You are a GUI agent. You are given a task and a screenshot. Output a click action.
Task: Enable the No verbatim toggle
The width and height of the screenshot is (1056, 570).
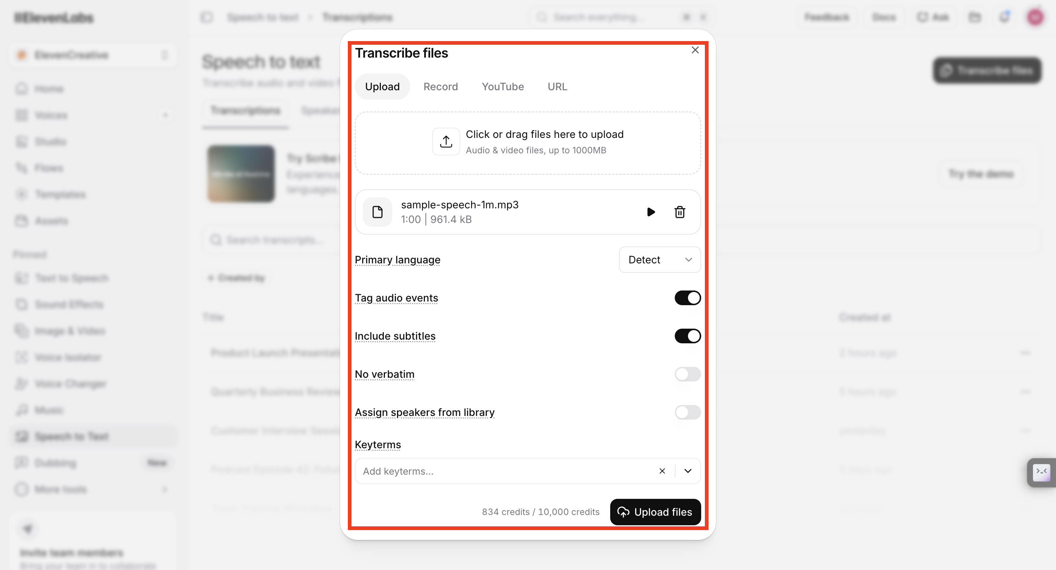(688, 374)
